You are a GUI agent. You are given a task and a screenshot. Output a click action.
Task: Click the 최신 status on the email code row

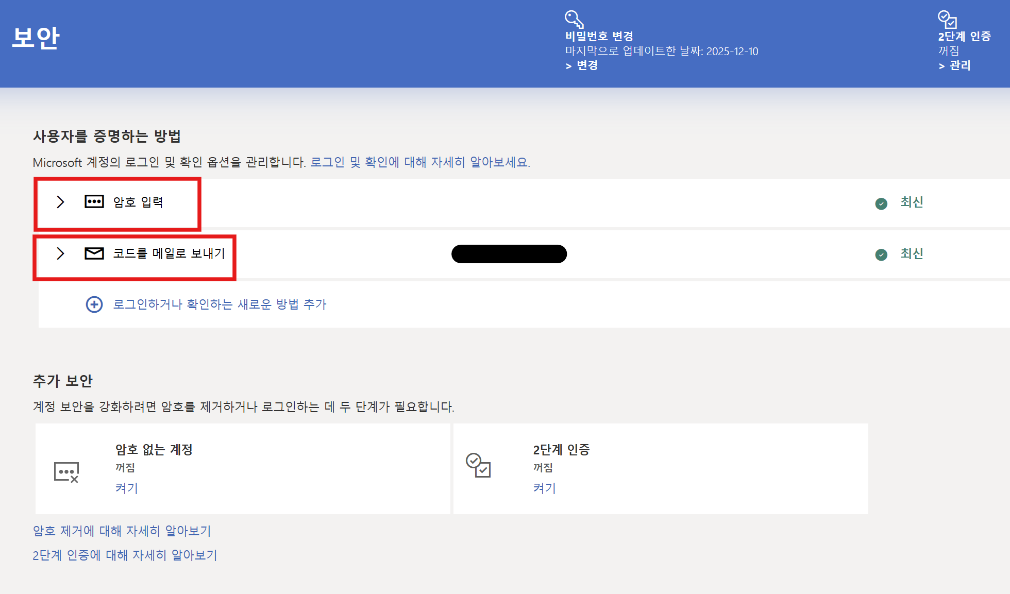click(x=912, y=253)
